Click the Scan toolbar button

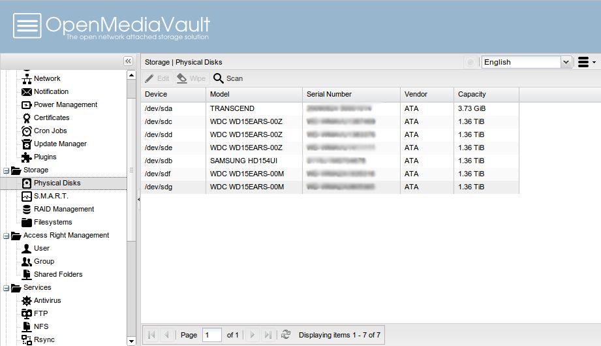click(x=228, y=78)
